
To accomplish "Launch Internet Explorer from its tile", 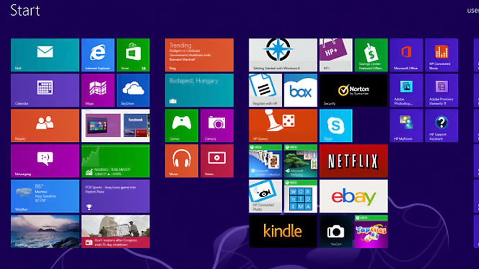I will [98, 55].
